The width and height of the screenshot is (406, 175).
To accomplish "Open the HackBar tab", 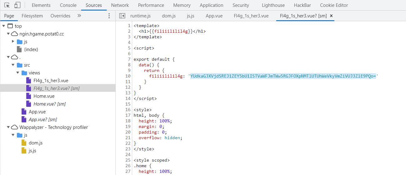I will coord(302,5).
